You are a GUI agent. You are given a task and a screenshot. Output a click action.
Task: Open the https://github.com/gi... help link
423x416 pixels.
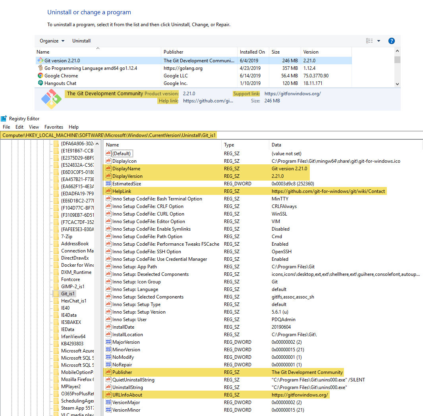[x=208, y=100]
